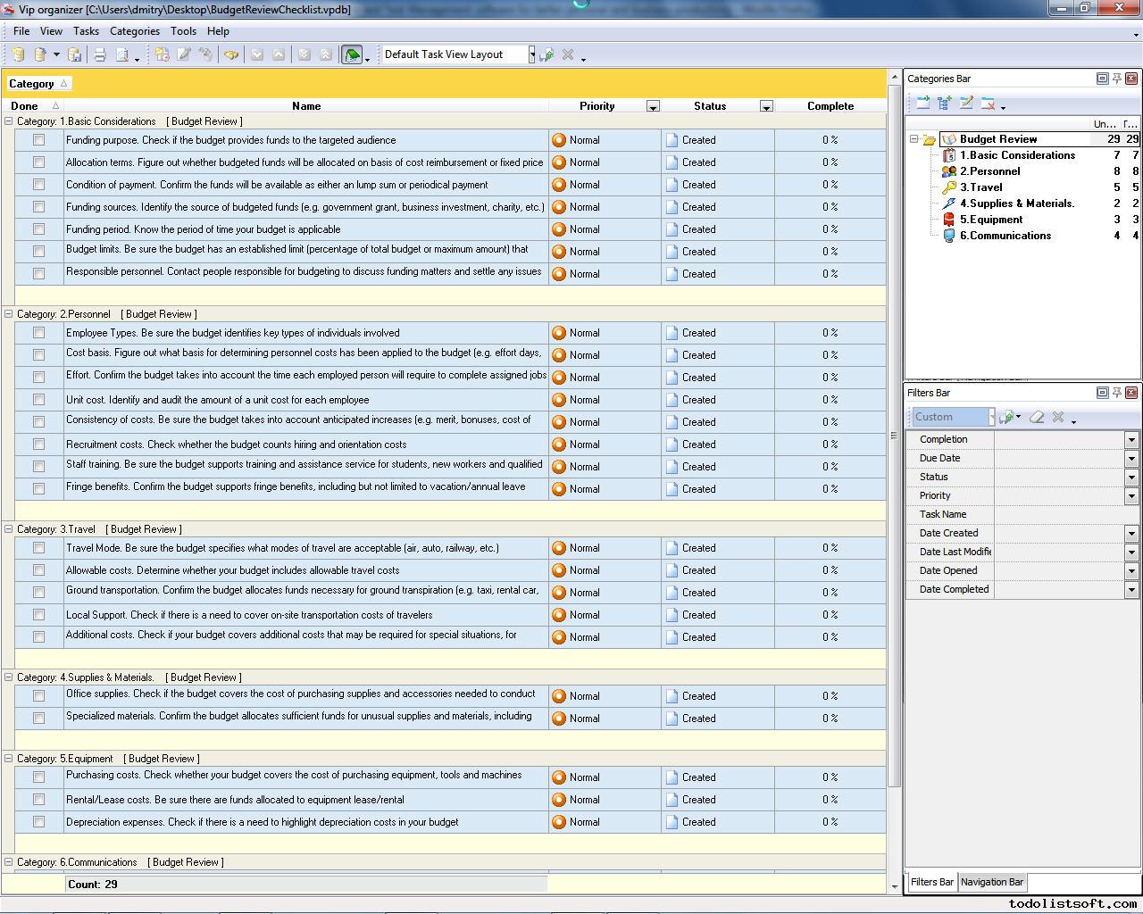Click the New Category icon in Categories Bar
Image resolution: width=1143 pixels, height=914 pixels.
(x=922, y=104)
